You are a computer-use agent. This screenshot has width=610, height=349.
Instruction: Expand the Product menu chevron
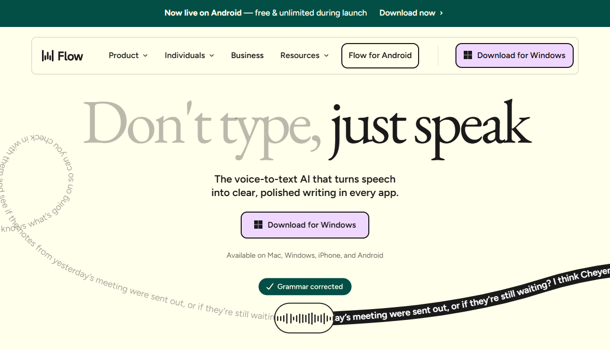tap(145, 55)
